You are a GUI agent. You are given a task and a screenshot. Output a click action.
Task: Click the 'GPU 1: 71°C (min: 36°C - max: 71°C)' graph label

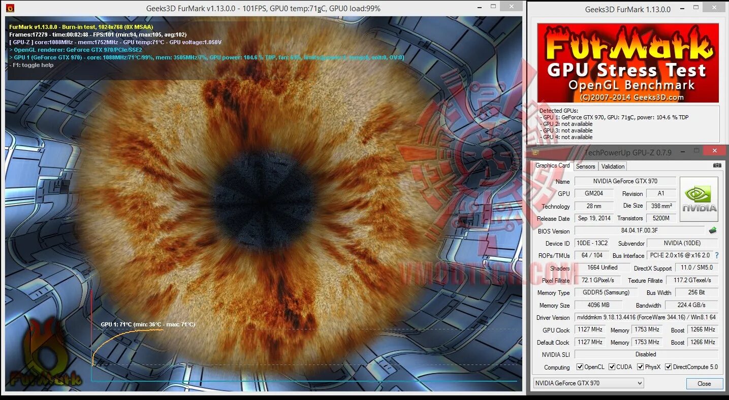tap(148, 324)
